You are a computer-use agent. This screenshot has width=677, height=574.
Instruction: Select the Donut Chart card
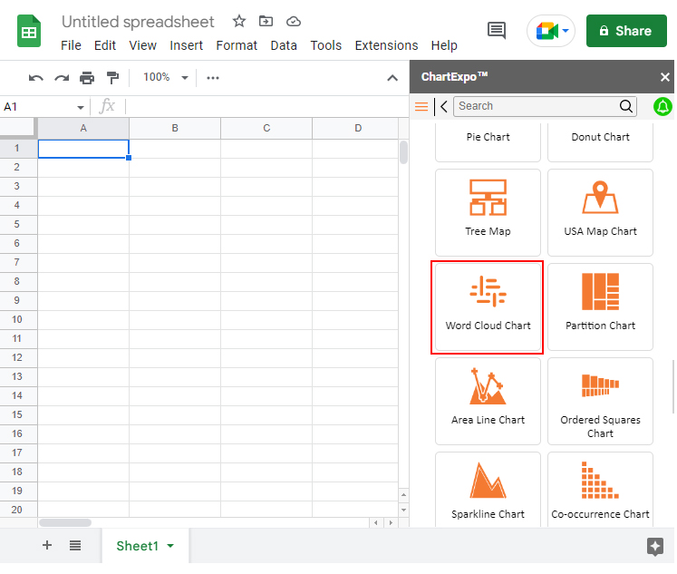point(600,142)
